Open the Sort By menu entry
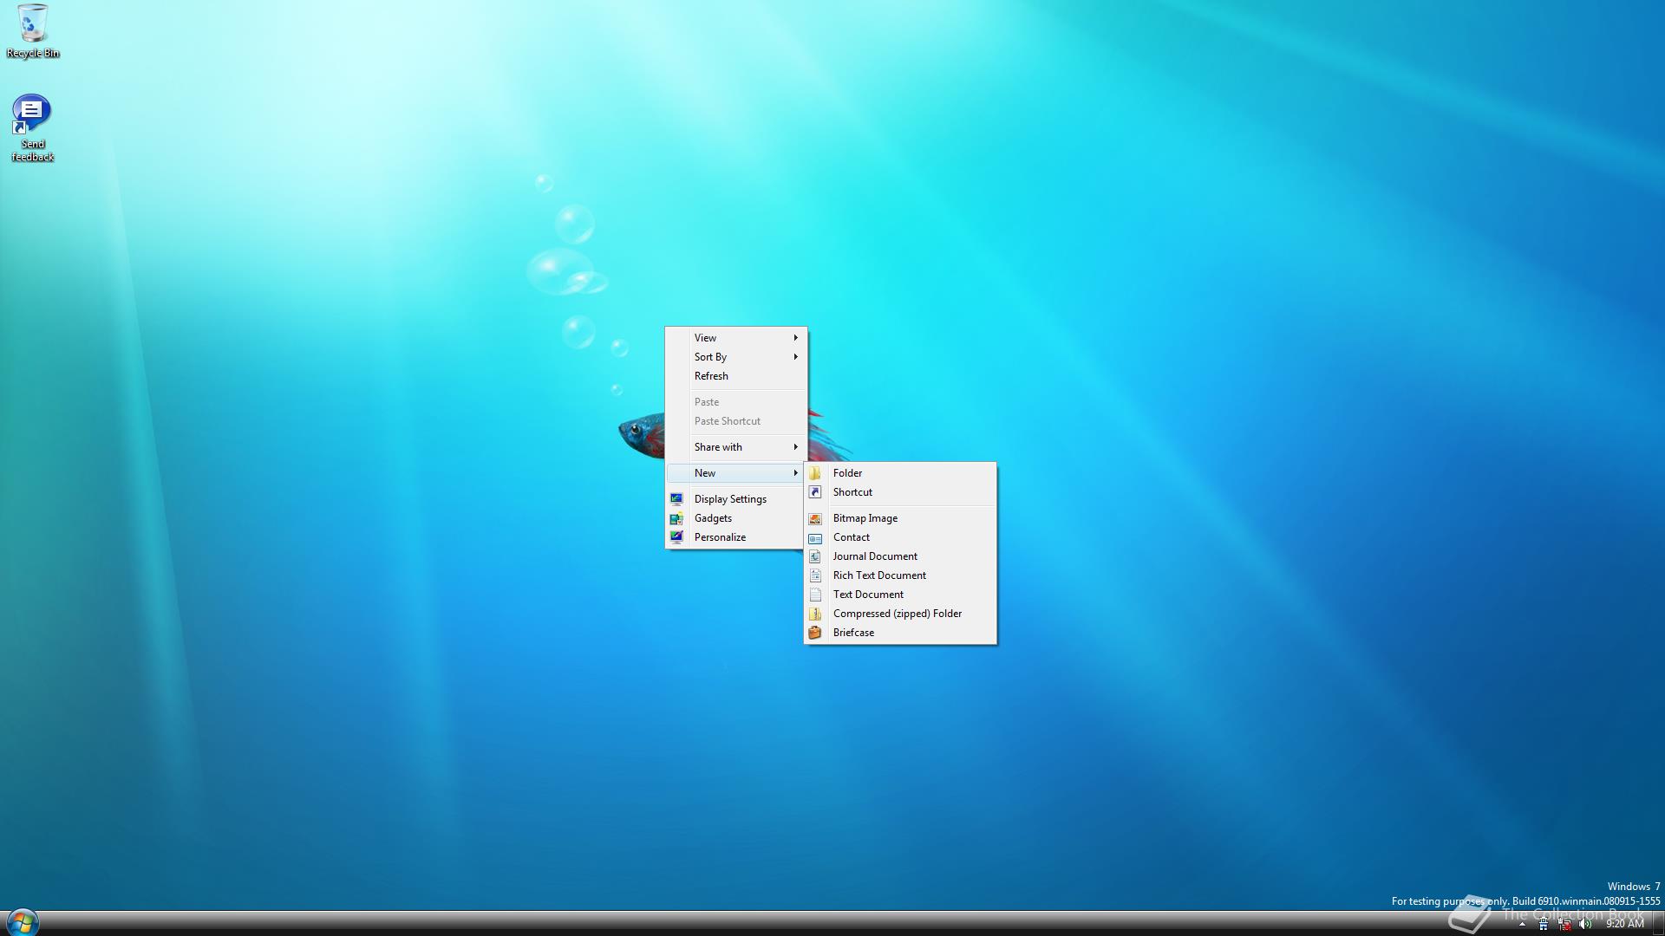1665x936 pixels. (x=736, y=357)
